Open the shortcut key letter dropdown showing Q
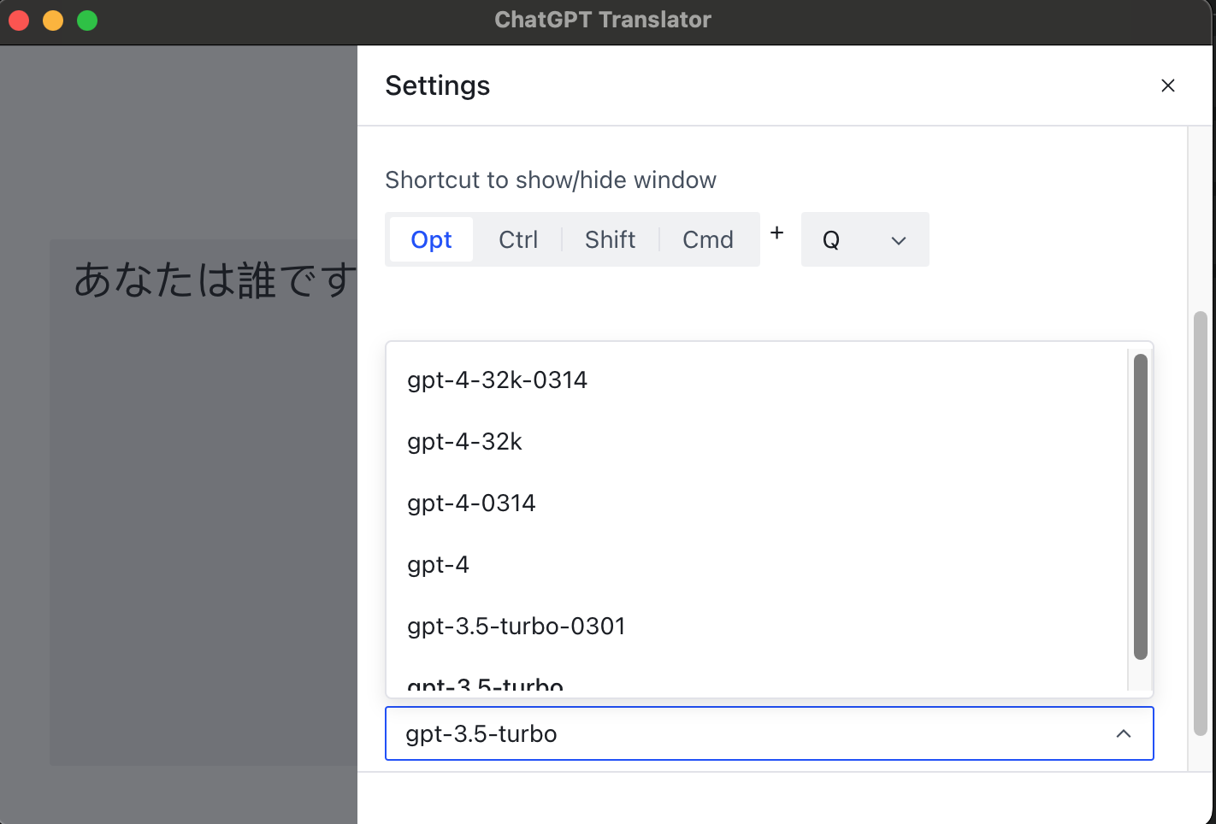This screenshot has height=824, width=1216. coord(865,239)
